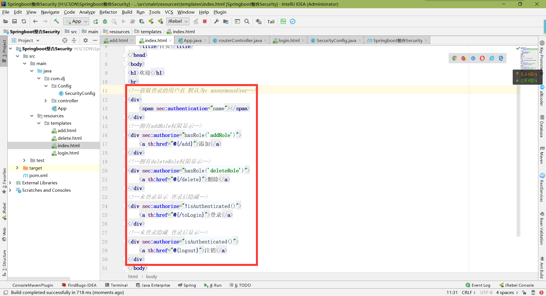Click the Build project hammer icon
546x296 pixels.
(x=56, y=21)
